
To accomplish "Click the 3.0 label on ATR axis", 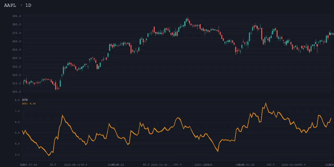I will tap(17, 155).
